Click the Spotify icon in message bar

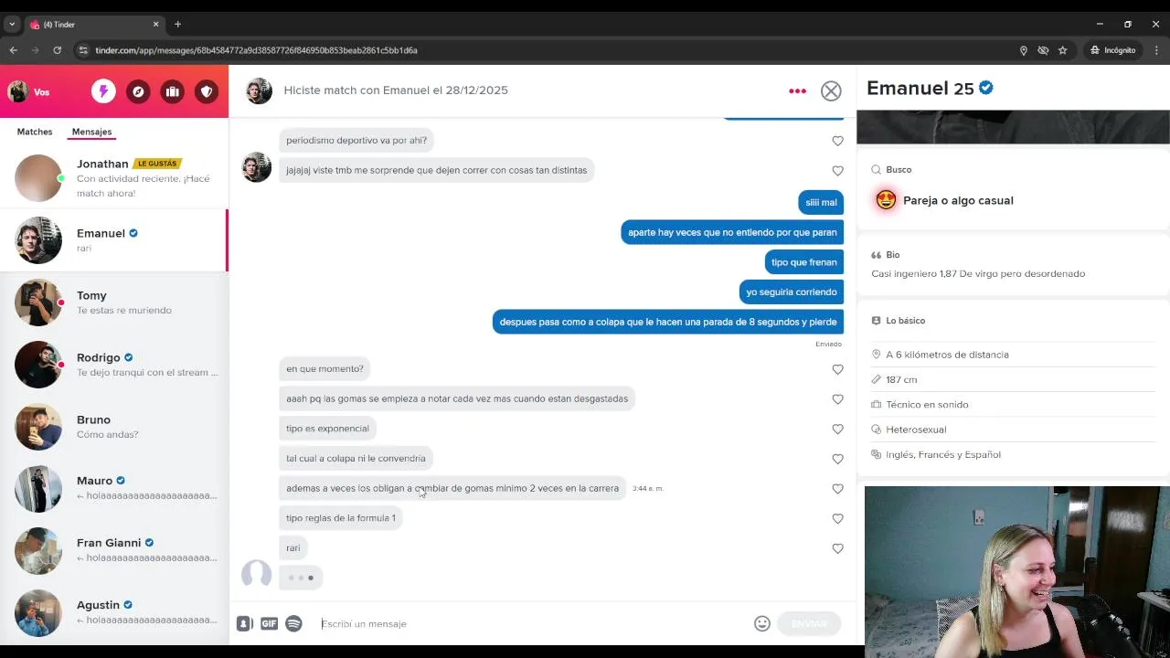click(x=293, y=623)
